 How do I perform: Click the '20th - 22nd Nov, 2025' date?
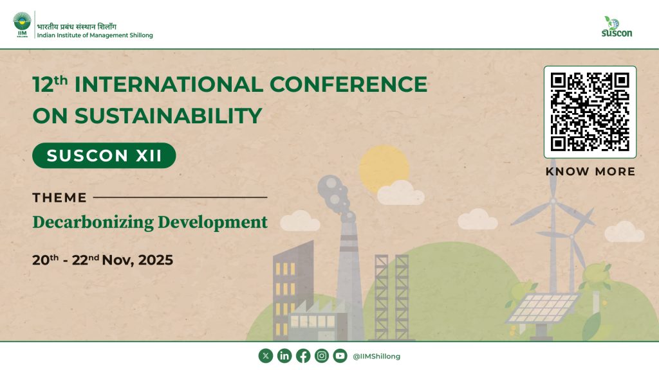(x=102, y=260)
